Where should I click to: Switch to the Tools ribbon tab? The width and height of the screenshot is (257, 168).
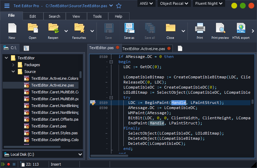point(97,16)
